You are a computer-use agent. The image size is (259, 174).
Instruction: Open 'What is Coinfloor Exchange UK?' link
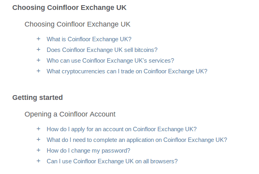[x=89, y=39]
